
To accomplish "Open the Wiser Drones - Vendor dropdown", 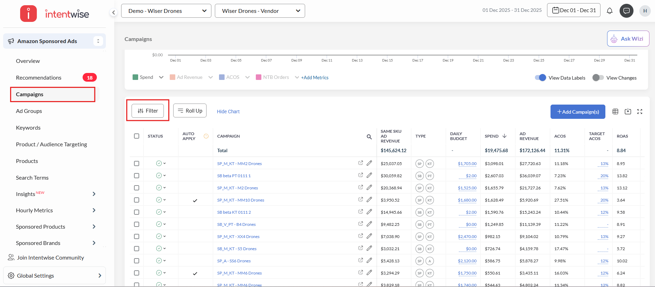I will click(260, 11).
